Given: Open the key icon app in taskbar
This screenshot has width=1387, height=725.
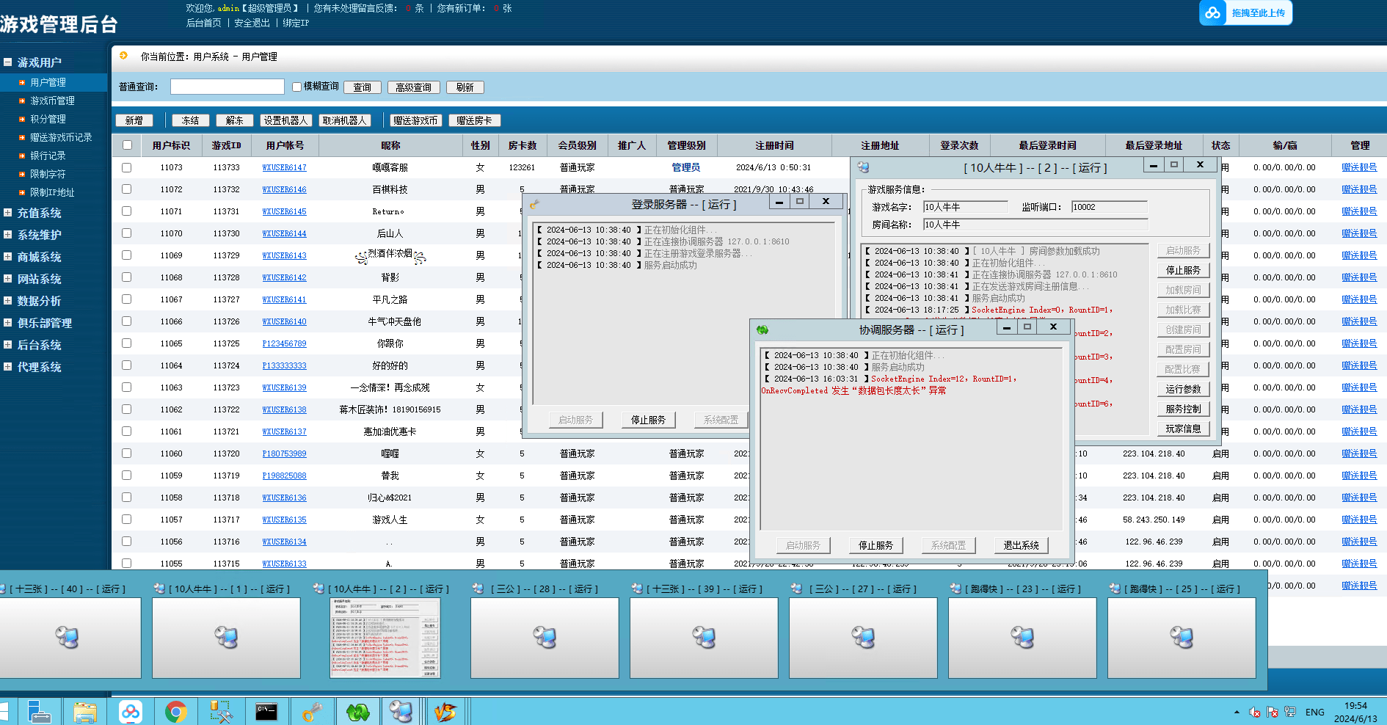Looking at the screenshot, I should pyautogui.click(x=312, y=711).
